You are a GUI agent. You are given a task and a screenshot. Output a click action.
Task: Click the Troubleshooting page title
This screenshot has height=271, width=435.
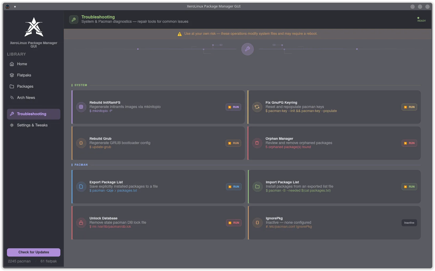click(x=98, y=17)
